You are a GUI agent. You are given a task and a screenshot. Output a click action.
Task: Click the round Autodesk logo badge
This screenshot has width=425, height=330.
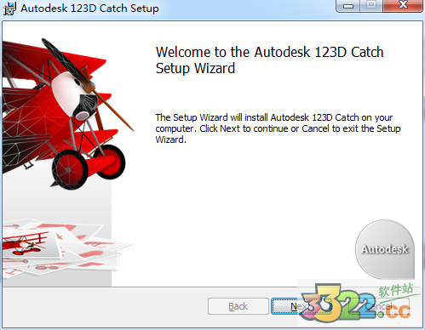tap(385, 249)
